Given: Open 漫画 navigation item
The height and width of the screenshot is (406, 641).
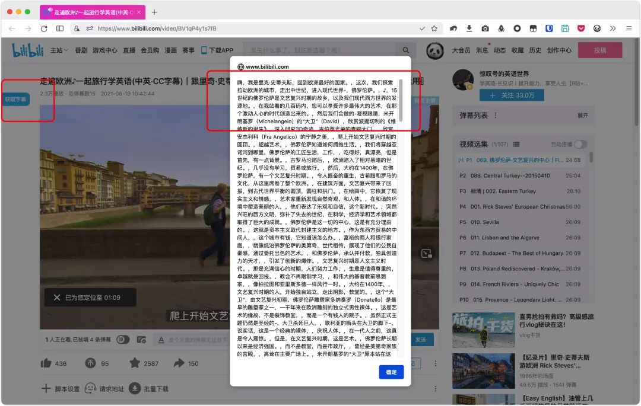Looking at the screenshot, I should tap(170, 50).
